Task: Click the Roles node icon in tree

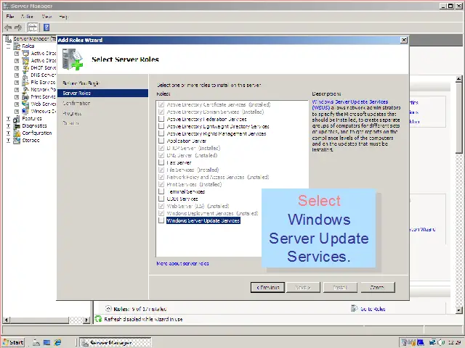Action: coord(17,46)
